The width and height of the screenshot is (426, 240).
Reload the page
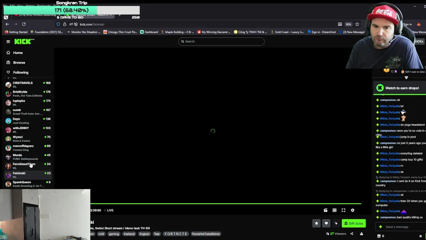point(24,24)
